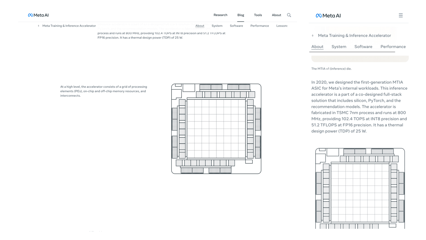Click mobile paragraph starting "In 2020, we designed"

click(x=360, y=107)
